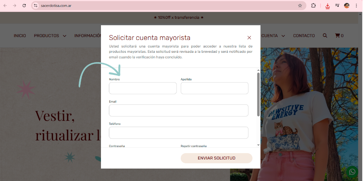
Task: Click into the Nombre input field
Action: point(143,88)
